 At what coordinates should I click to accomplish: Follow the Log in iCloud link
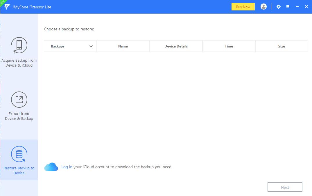coord(67,167)
